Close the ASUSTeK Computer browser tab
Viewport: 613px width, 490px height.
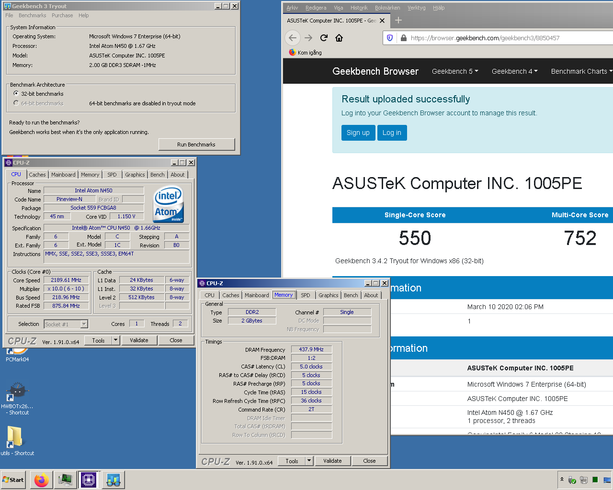382,21
